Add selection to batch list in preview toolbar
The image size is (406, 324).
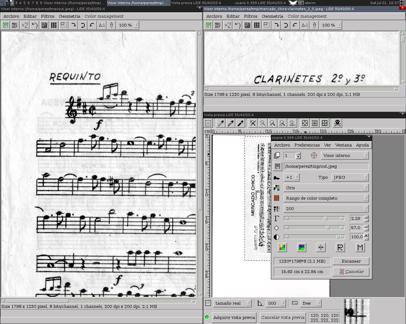point(208,123)
